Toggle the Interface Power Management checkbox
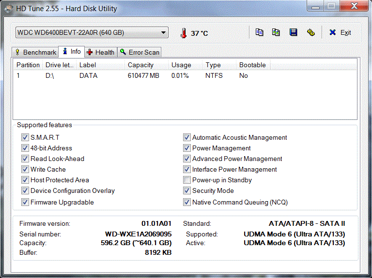 click(x=186, y=169)
